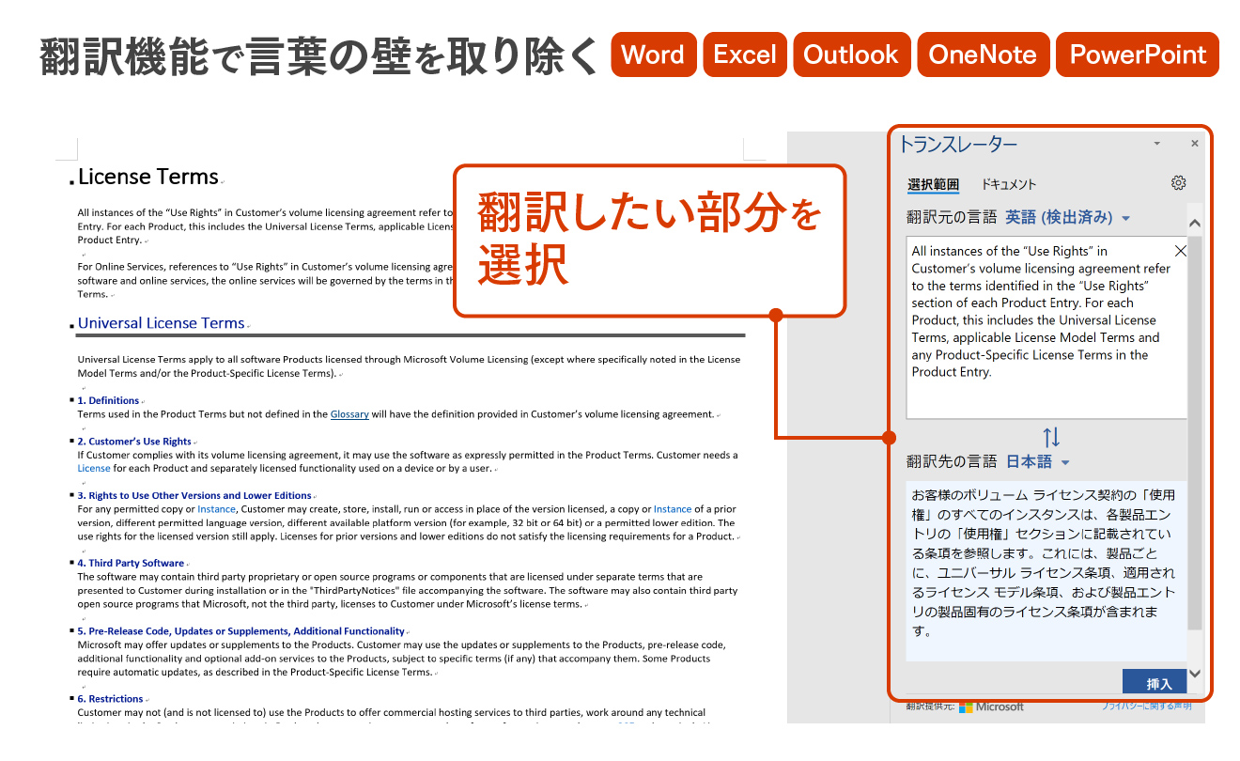1240x761 pixels.
Task: Swap source and target languages arrows
Action: point(1051,437)
